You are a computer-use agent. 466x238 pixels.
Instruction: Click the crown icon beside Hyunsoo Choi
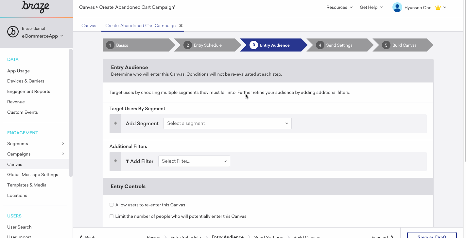tap(438, 7)
